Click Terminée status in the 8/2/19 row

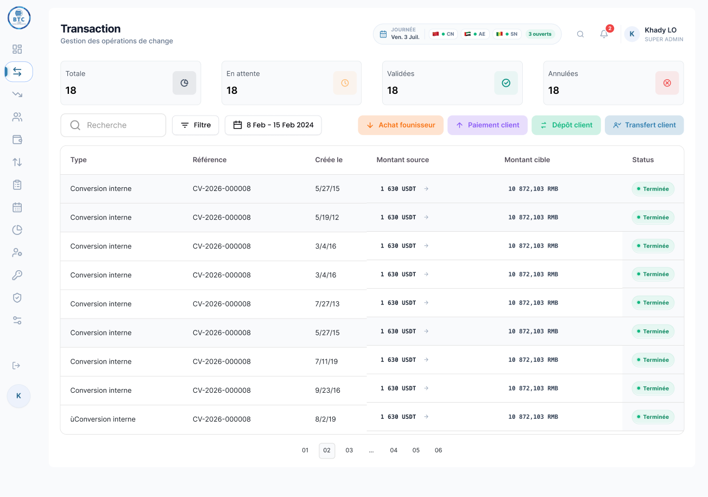(x=653, y=417)
